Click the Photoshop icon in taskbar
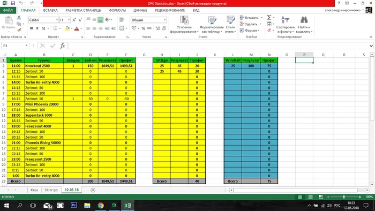Screen dimensions: 375x211 [74, 205]
